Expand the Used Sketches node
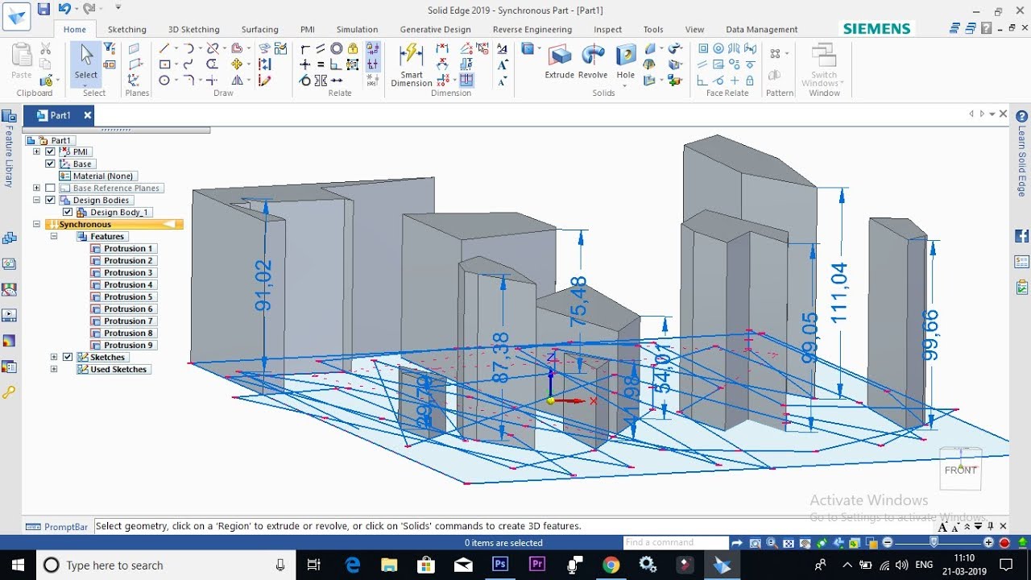Screen dimensions: 1031x580 point(54,369)
